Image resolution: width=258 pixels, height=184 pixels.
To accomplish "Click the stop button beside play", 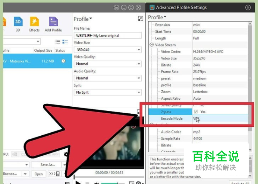I will pyautogui.click(x=87, y=183).
